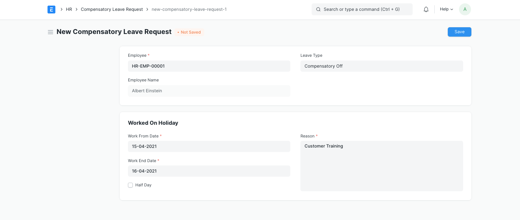The height and width of the screenshot is (220, 520).
Task: Open the user avatar menu
Action: [x=465, y=9]
